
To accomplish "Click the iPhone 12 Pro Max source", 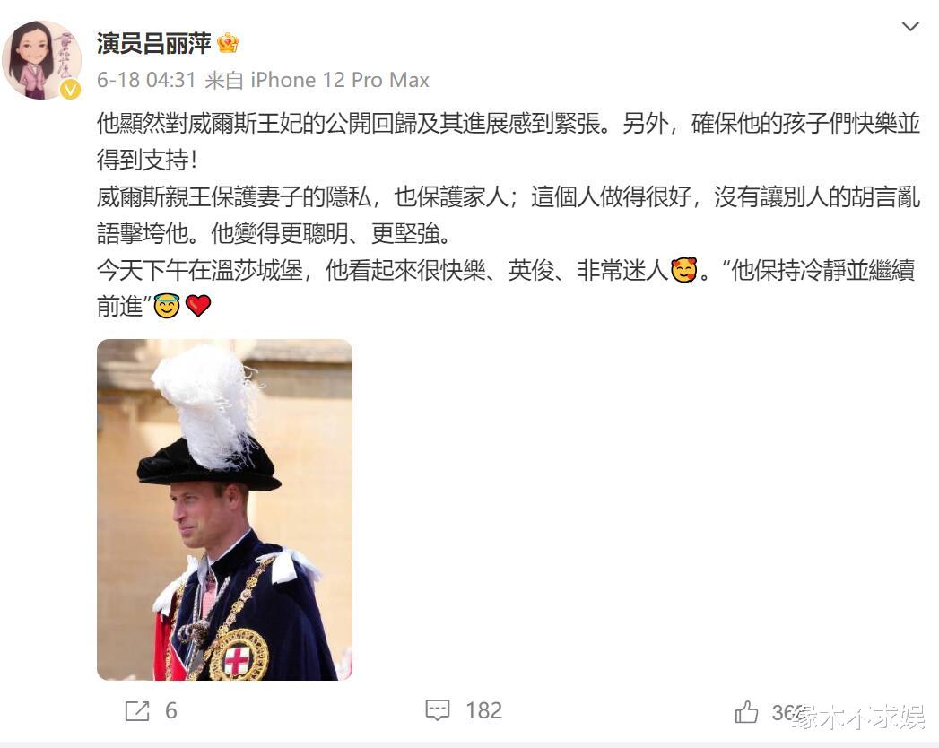I will [x=340, y=80].
